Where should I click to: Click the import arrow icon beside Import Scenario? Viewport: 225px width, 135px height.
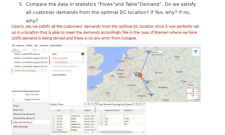click(x=14, y=99)
